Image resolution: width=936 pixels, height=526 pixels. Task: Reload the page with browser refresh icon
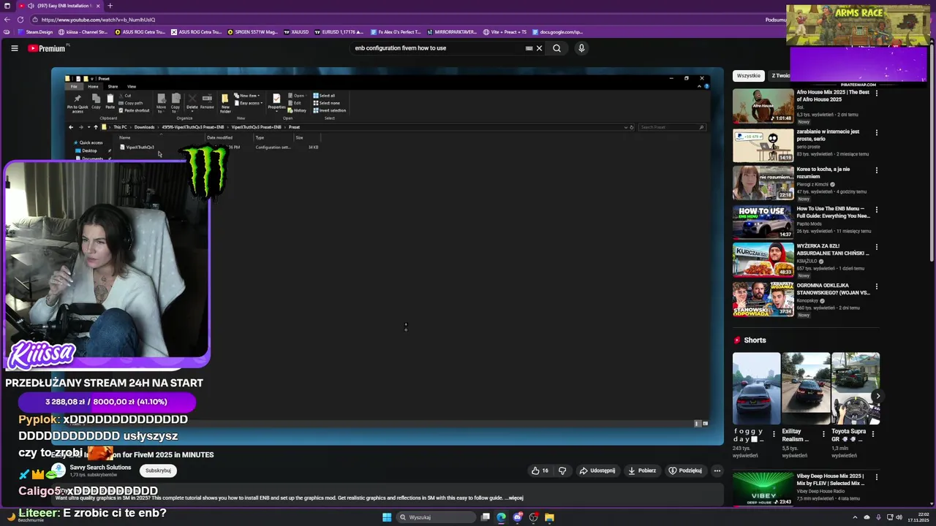[x=20, y=20]
